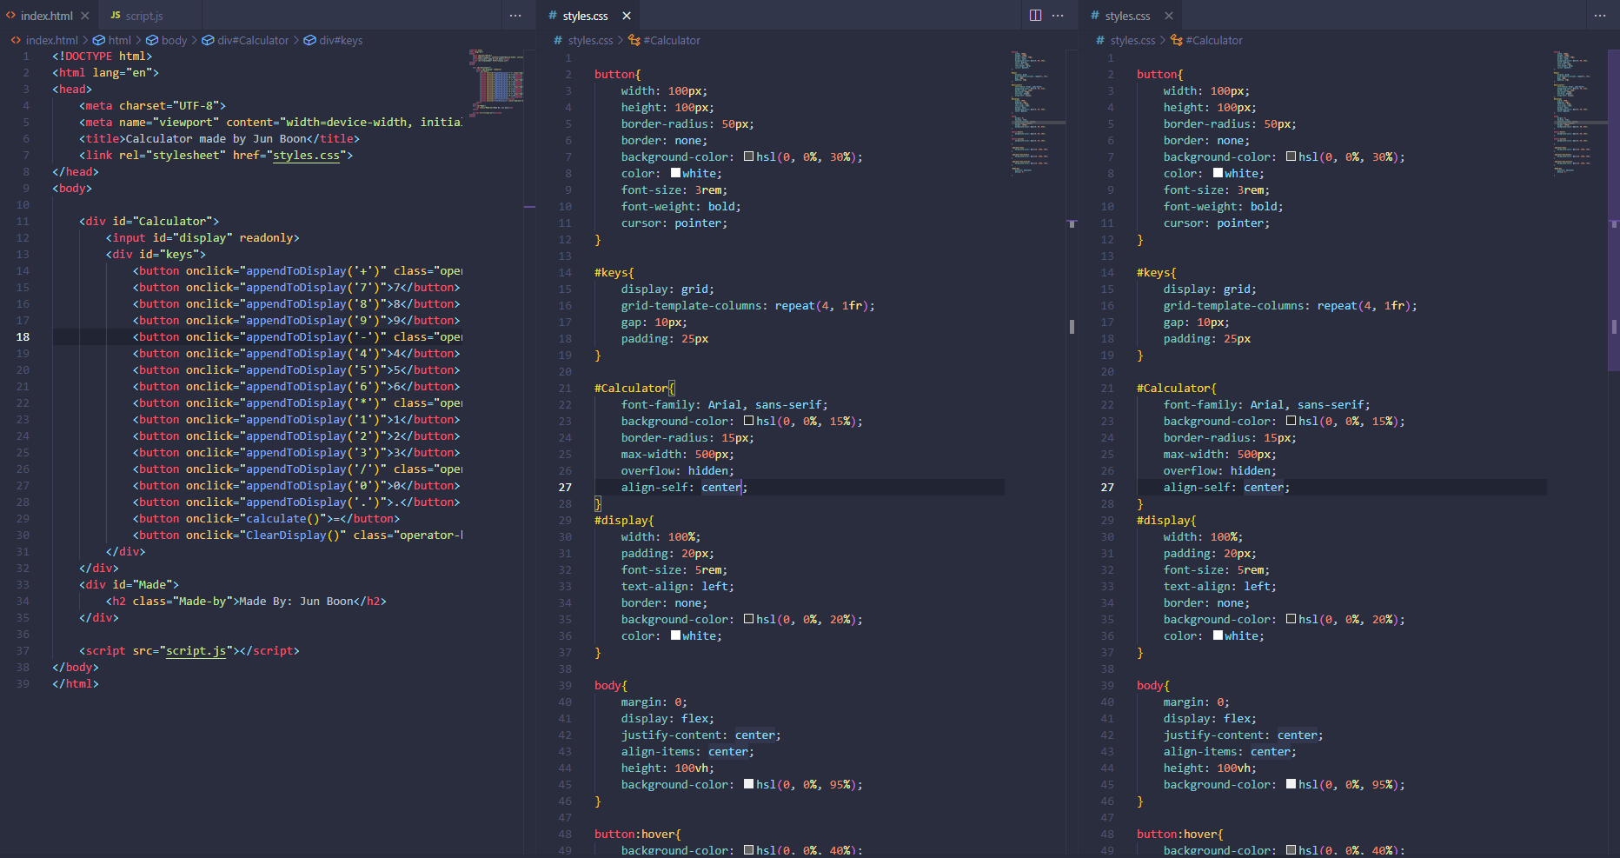
Task: Open the div#keys breadcrumb dropdown
Action: (x=340, y=40)
